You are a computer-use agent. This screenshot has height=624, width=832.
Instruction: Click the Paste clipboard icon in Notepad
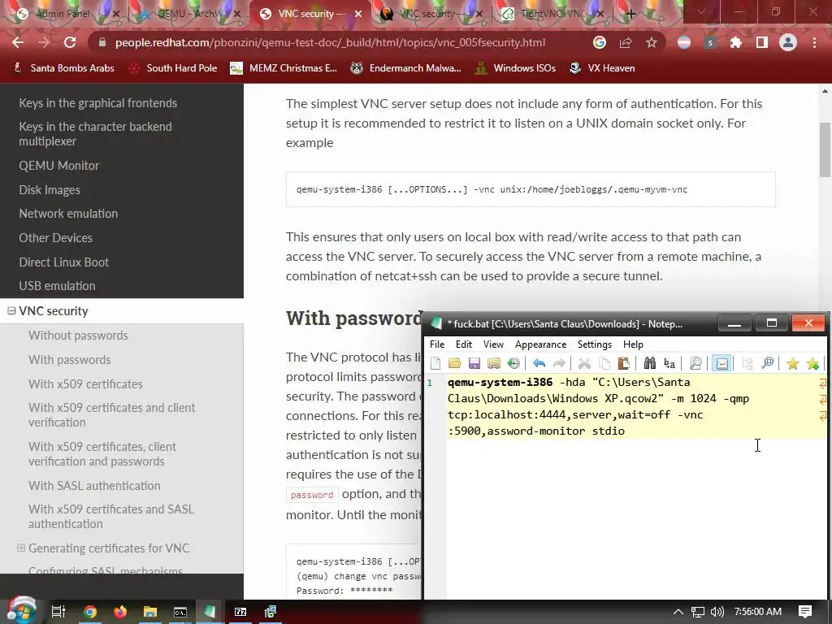(x=624, y=363)
